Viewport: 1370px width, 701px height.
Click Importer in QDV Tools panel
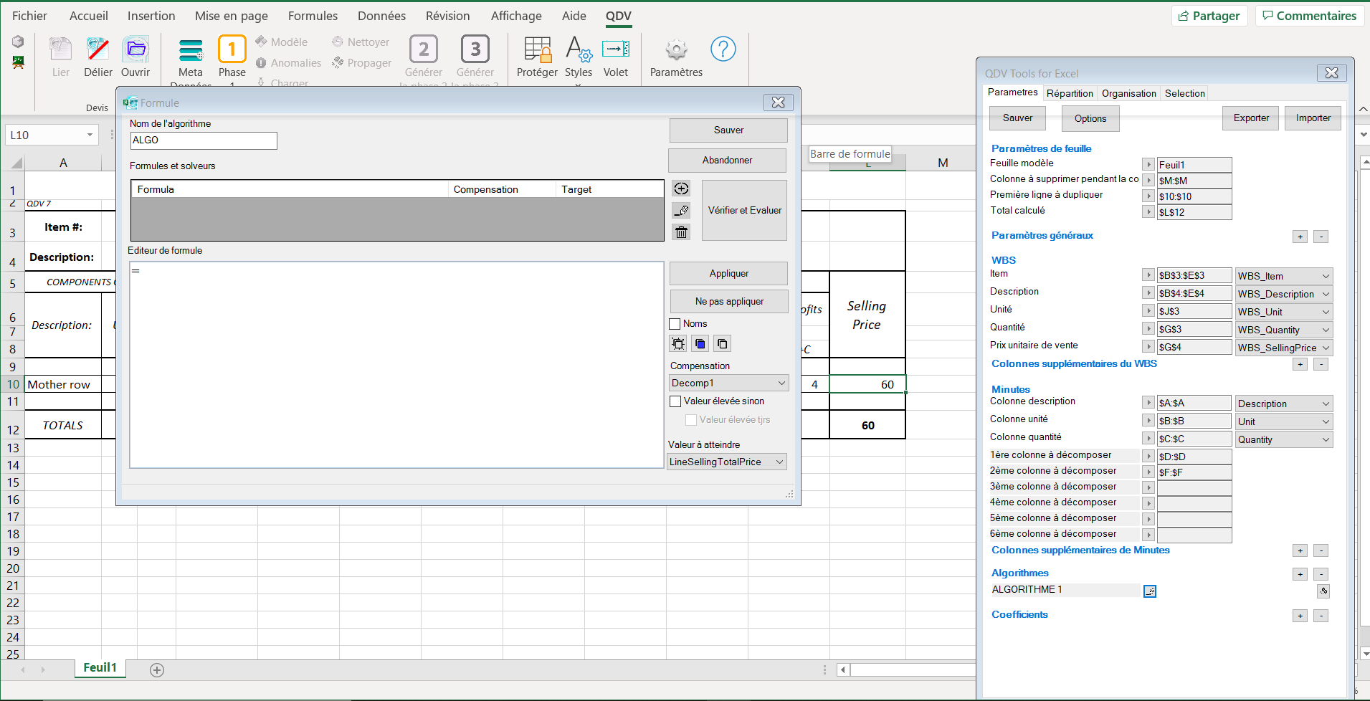tap(1313, 118)
